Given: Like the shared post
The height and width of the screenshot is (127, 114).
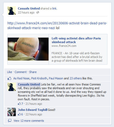Looking at the screenshot, I should (x=9, y=72).
